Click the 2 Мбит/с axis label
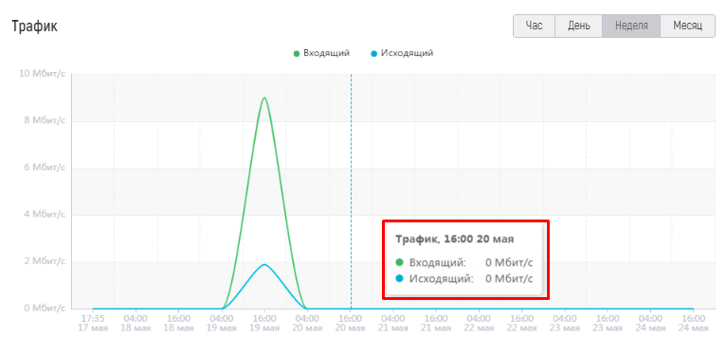 point(44,262)
